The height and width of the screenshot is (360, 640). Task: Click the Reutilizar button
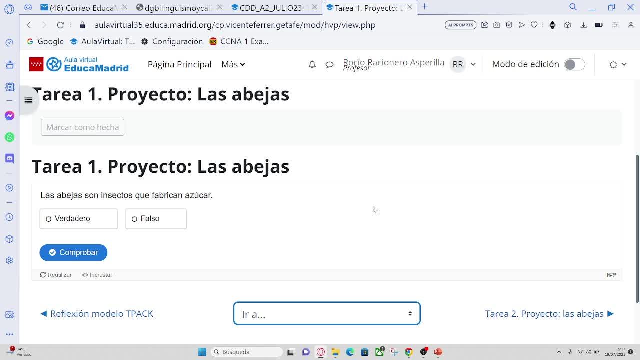coord(56,275)
